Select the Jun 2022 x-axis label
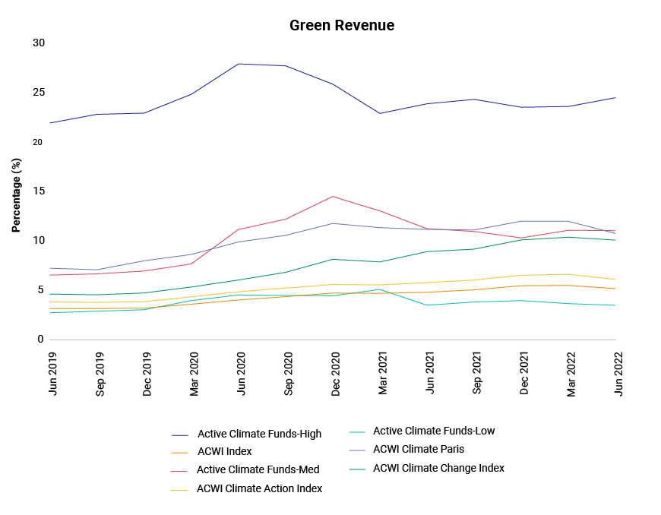Image resolution: width=661 pixels, height=515 pixels. (618, 374)
